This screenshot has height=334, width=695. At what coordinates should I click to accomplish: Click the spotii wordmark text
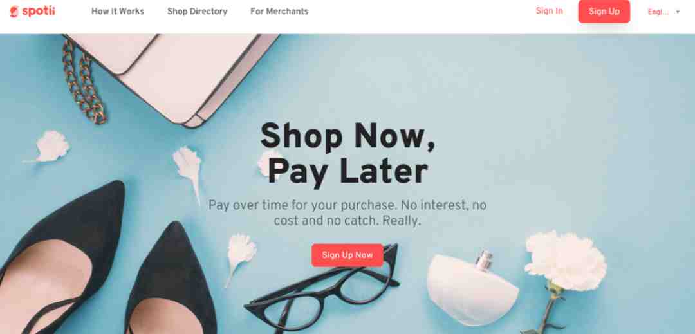tap(38, 11)
